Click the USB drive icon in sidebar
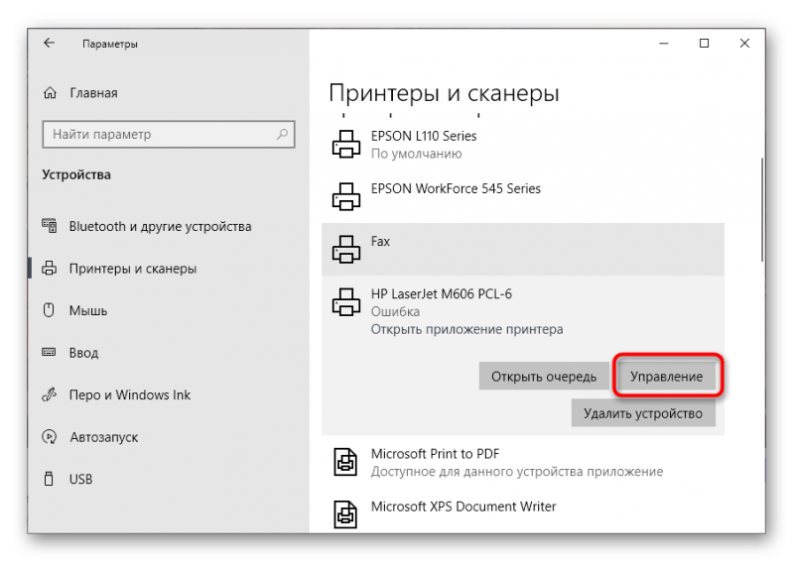The width and height of the screenshot is (794, 562). (x=49, y=479)
